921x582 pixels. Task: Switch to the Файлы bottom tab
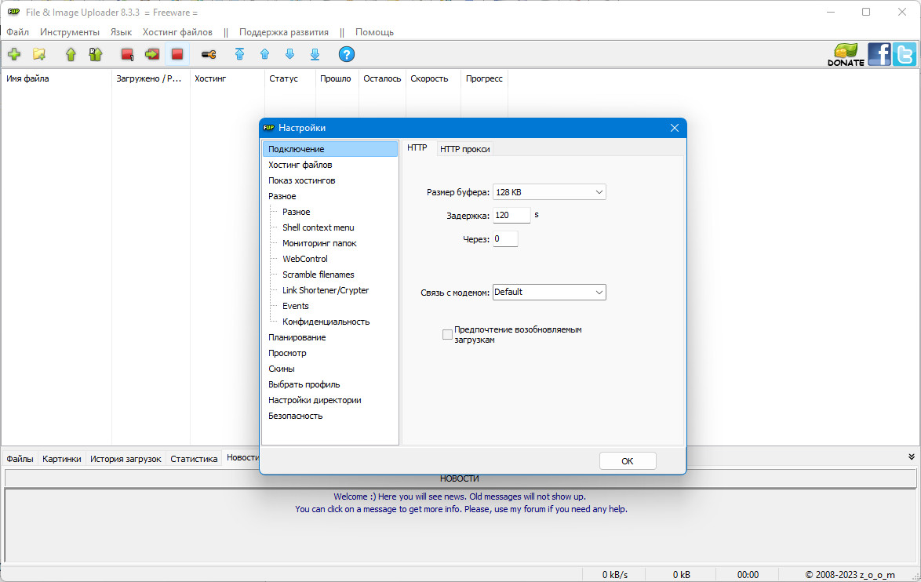pos(20,459)
